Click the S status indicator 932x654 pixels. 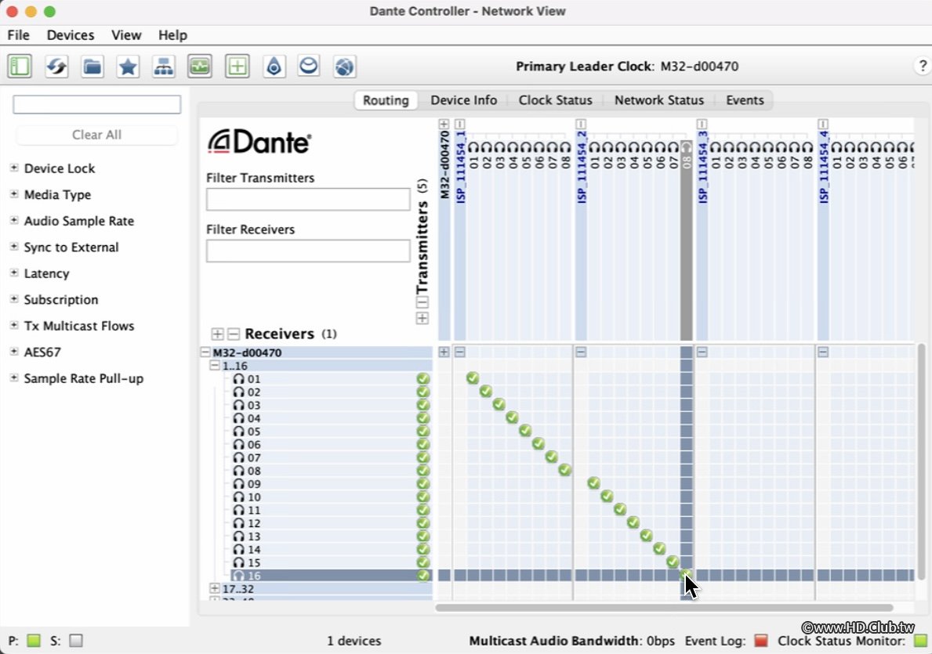point(76,641)
